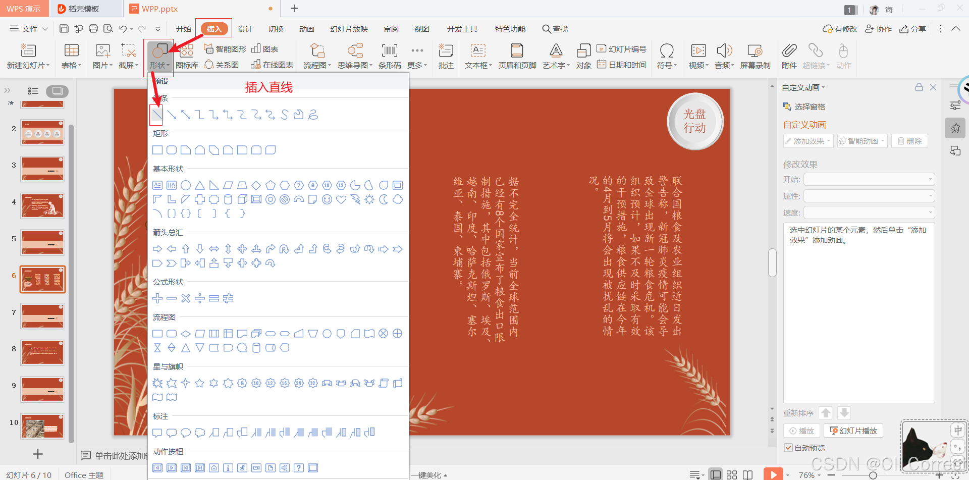The image size is (969, 480).
Task: Click the save icon in quick toolbar
Action: tap(64, 29)
